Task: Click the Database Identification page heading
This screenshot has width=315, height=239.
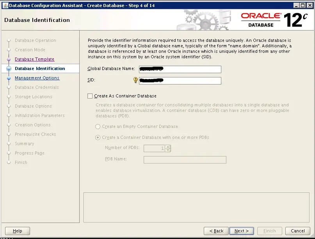Action: point(37,20)
